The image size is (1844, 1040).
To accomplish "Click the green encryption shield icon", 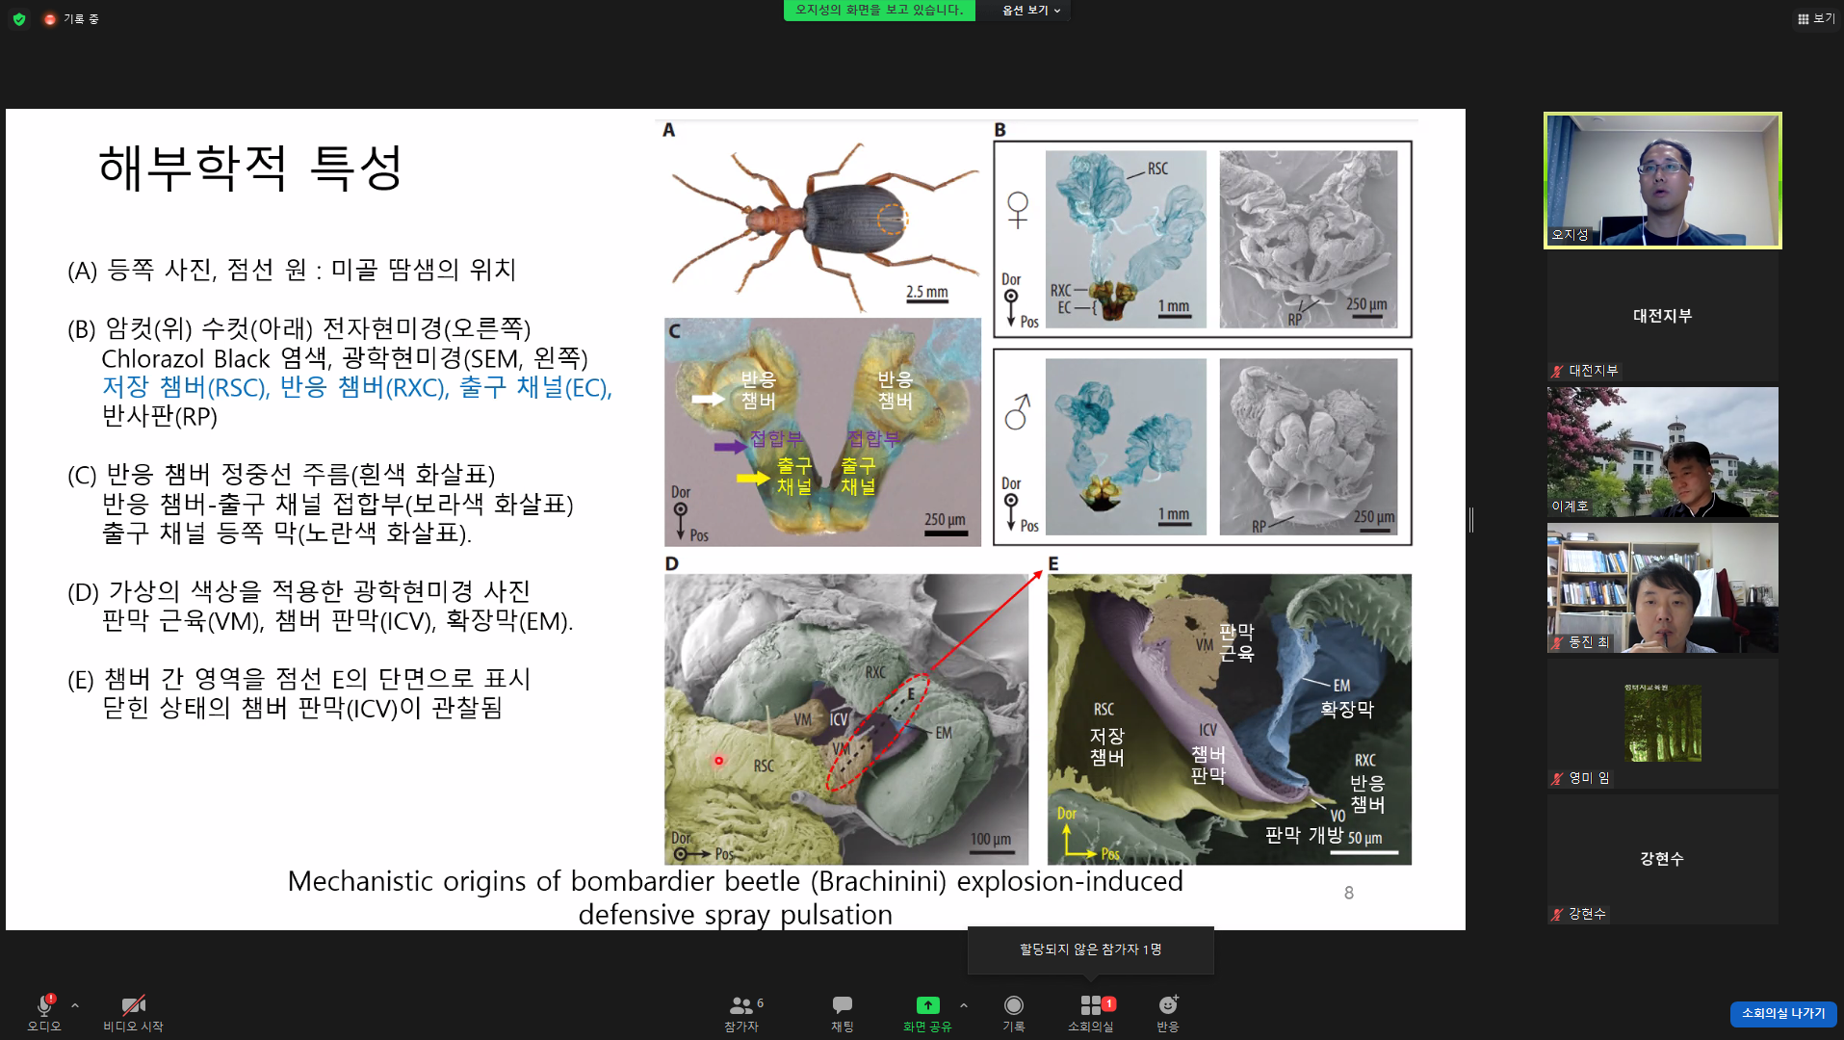I will click(19, 18).
